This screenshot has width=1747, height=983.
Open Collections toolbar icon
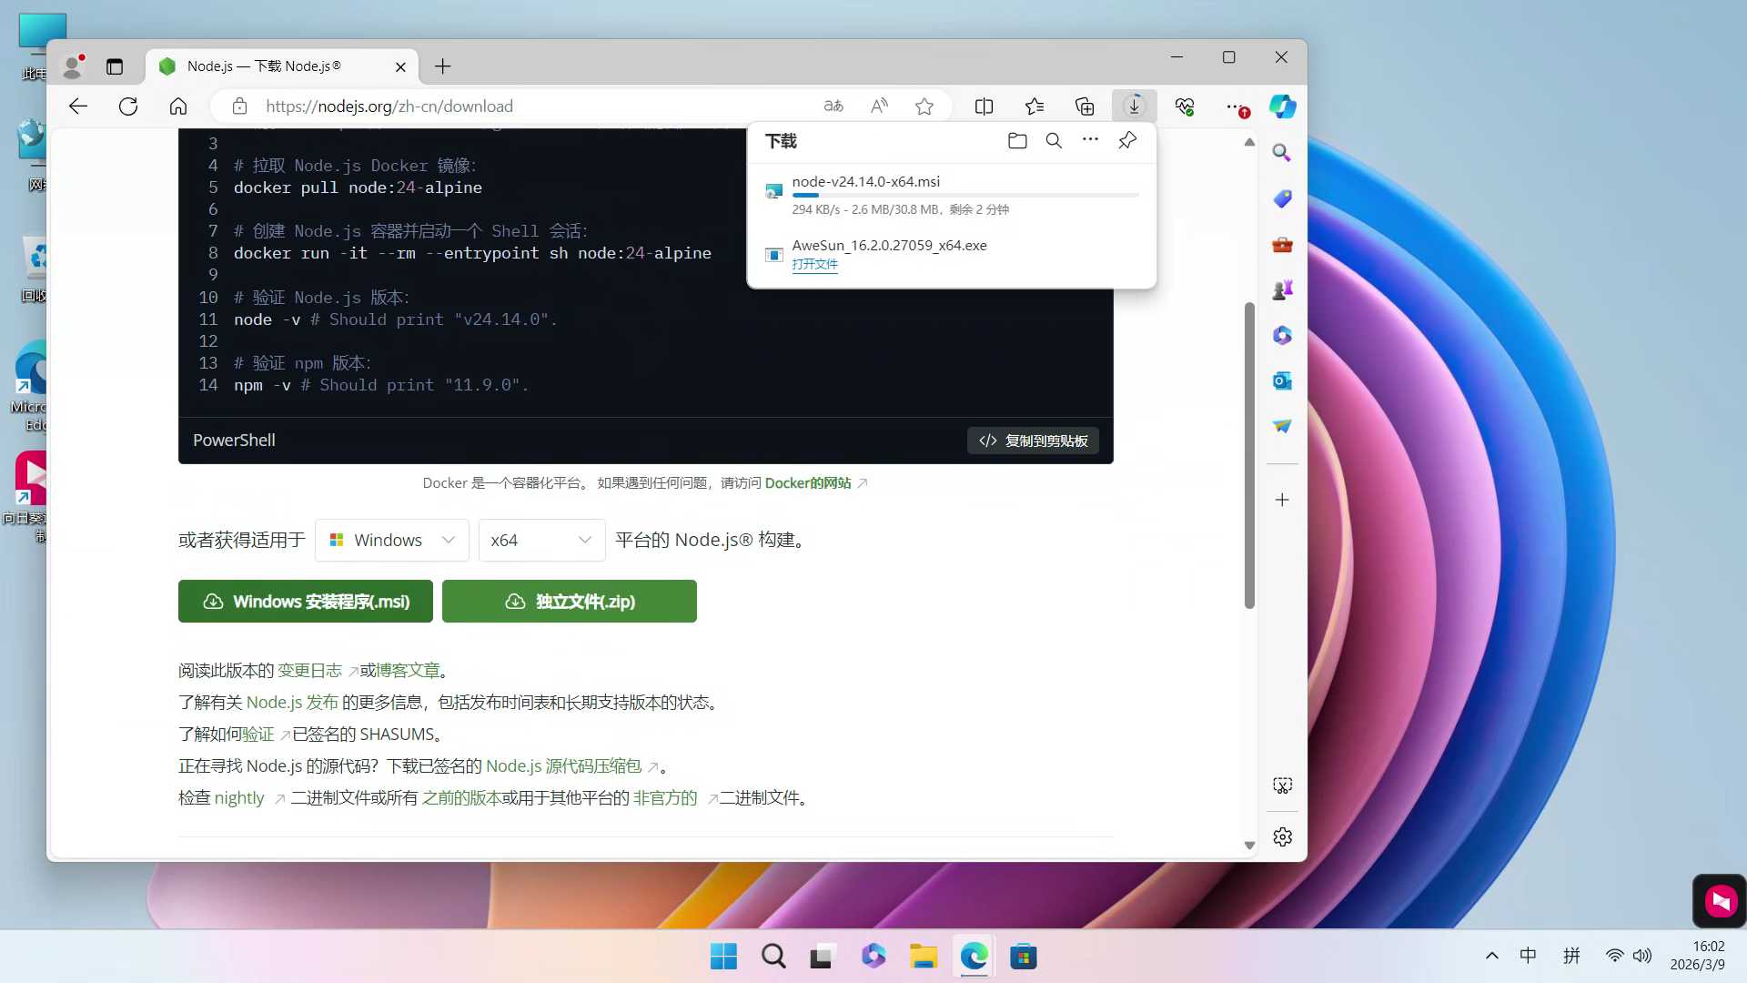[1085, 106]
